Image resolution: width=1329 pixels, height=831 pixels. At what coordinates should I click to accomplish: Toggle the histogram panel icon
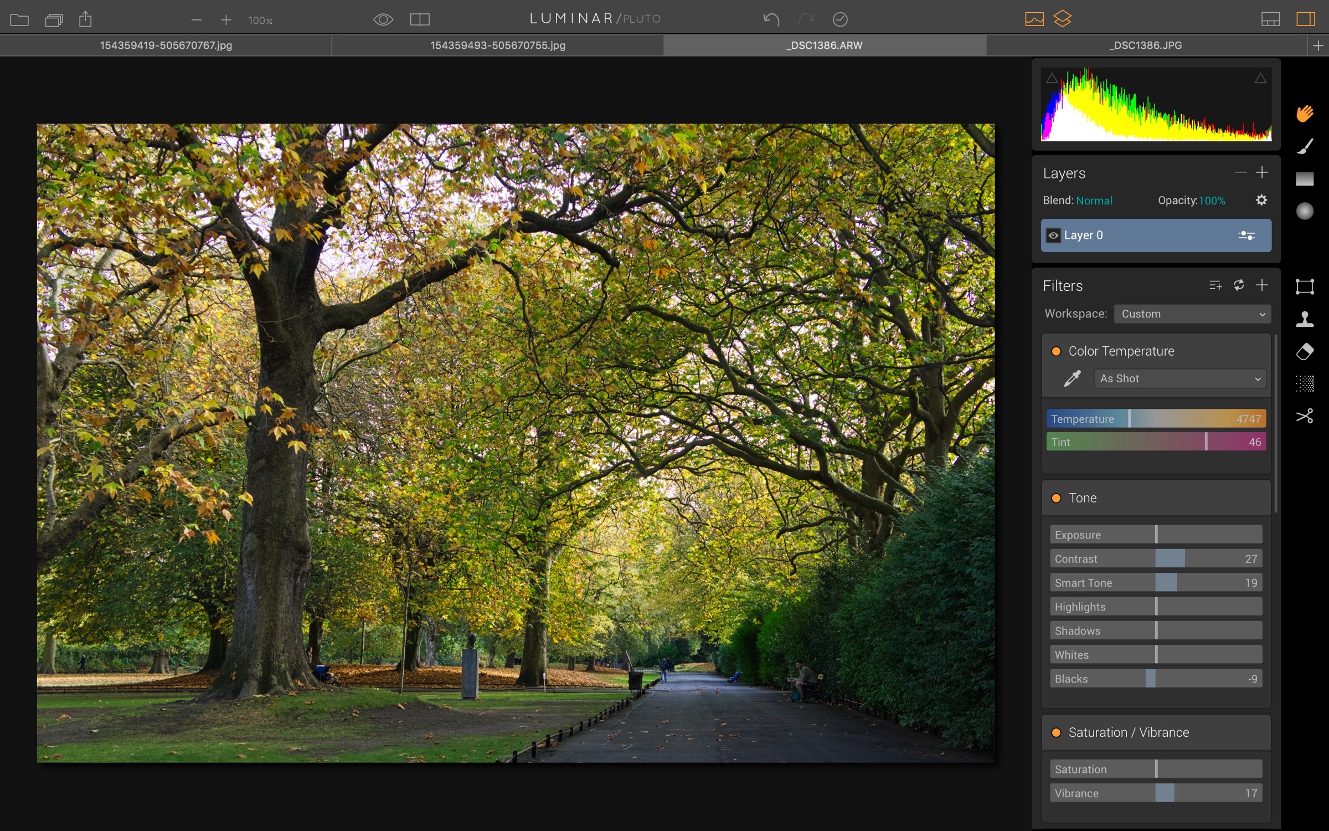(x=1034, y=19)
